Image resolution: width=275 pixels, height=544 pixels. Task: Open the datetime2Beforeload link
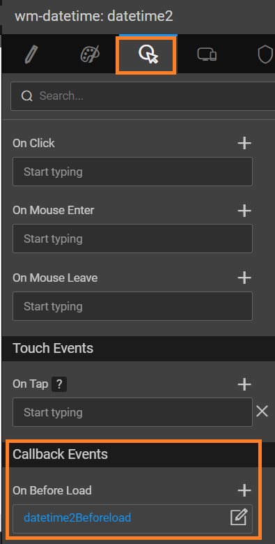(77, 517)
